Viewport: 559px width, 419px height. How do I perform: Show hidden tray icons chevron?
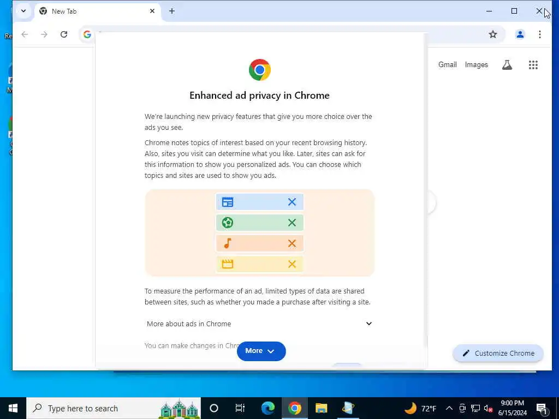pyautogui.click(x=449, y=408)
